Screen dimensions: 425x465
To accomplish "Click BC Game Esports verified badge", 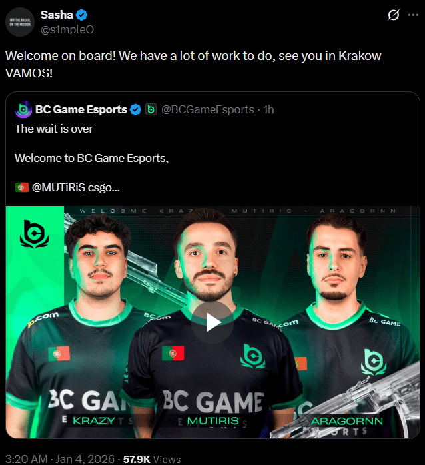I will pos(135,110).
